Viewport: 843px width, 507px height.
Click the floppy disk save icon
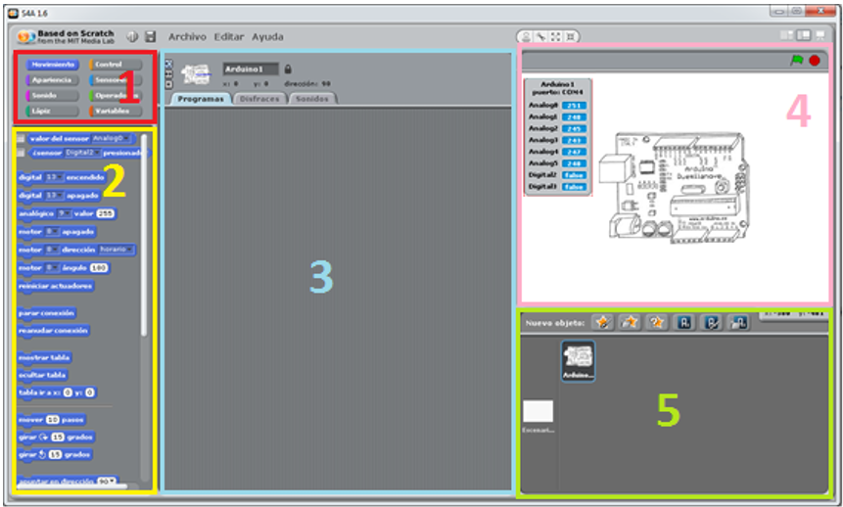click(150, 36)
